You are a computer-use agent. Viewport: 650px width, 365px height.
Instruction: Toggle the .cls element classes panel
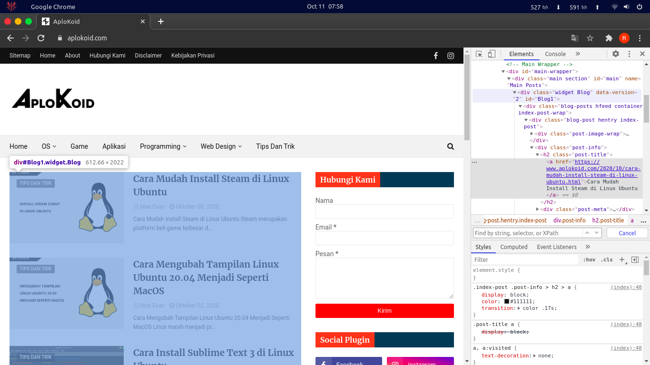(607, 260)
